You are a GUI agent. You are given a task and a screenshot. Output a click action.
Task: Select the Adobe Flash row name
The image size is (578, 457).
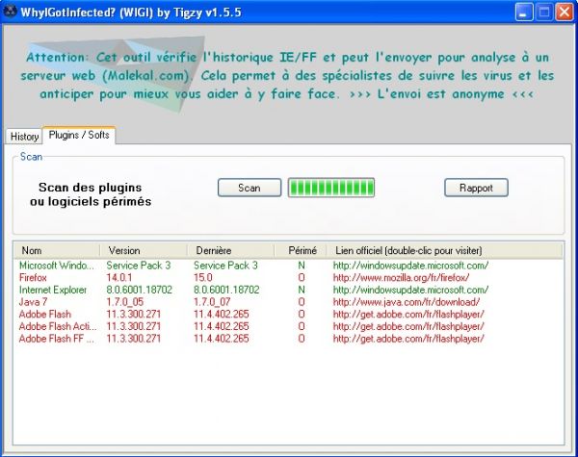pyautogui.click(x=44, y=314)
